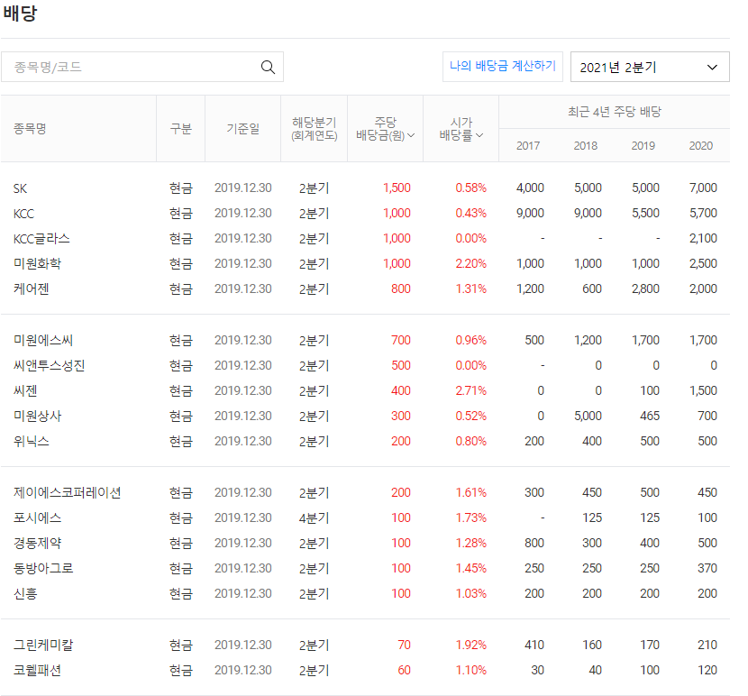This screenshot has width=748, height=696.
Task: Click the 그린케미칼 stock name
Action: pos(41,645)
